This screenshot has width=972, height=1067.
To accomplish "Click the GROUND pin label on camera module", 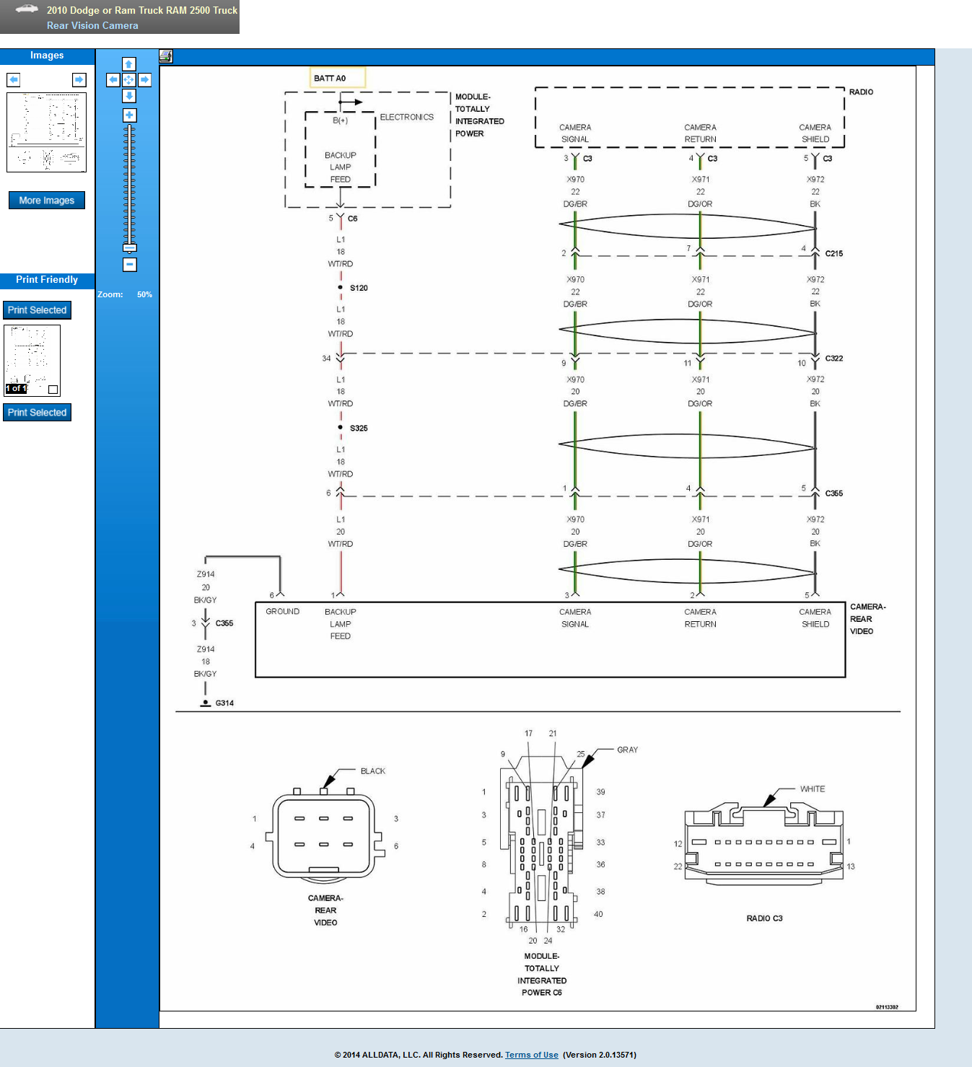I will point(282,611).
